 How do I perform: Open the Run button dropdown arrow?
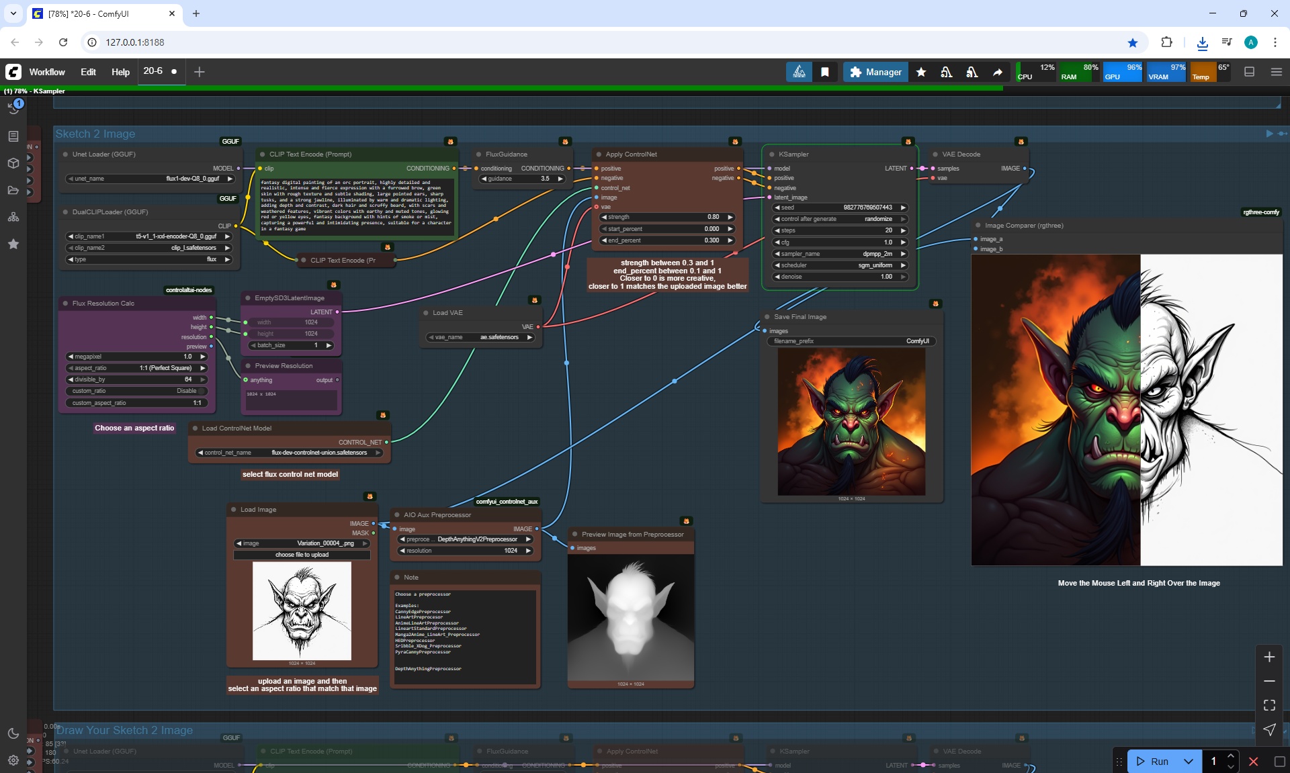(x=1189, y=761)
